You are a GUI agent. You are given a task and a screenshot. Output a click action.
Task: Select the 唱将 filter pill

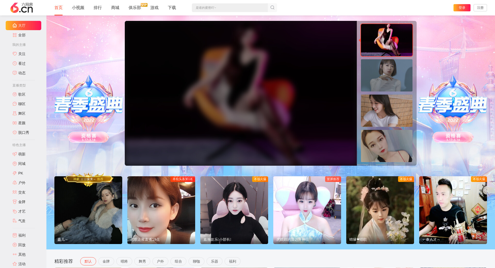124,261
